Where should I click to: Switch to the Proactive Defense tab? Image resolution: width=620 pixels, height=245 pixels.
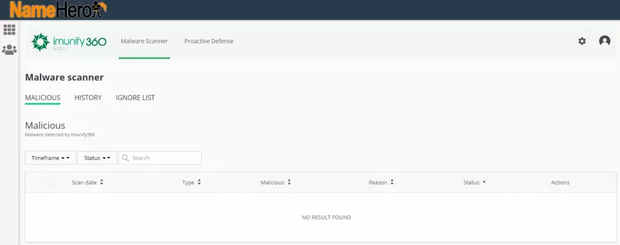click(209, 41)
